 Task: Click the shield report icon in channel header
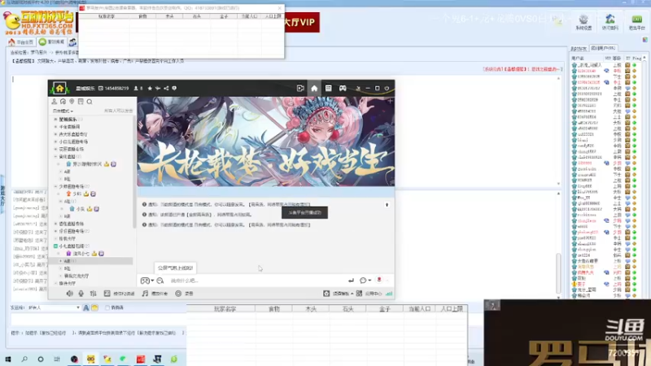click(174, 89)
